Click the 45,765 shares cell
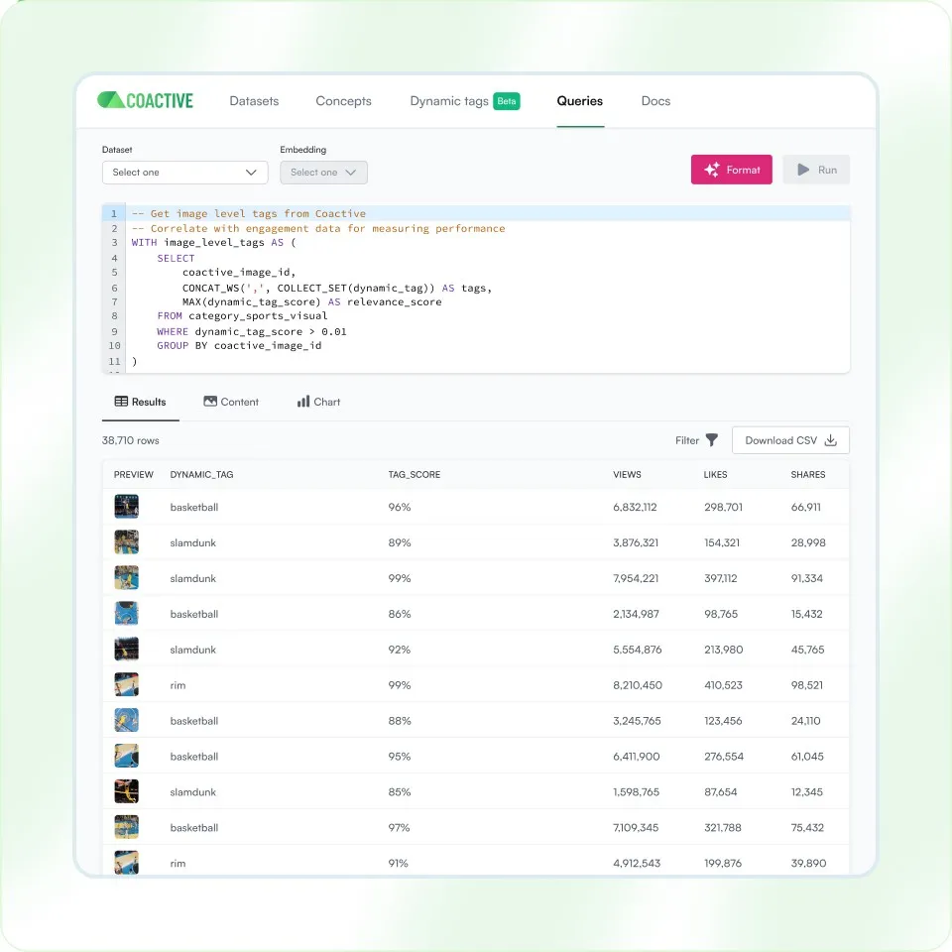 807,650
